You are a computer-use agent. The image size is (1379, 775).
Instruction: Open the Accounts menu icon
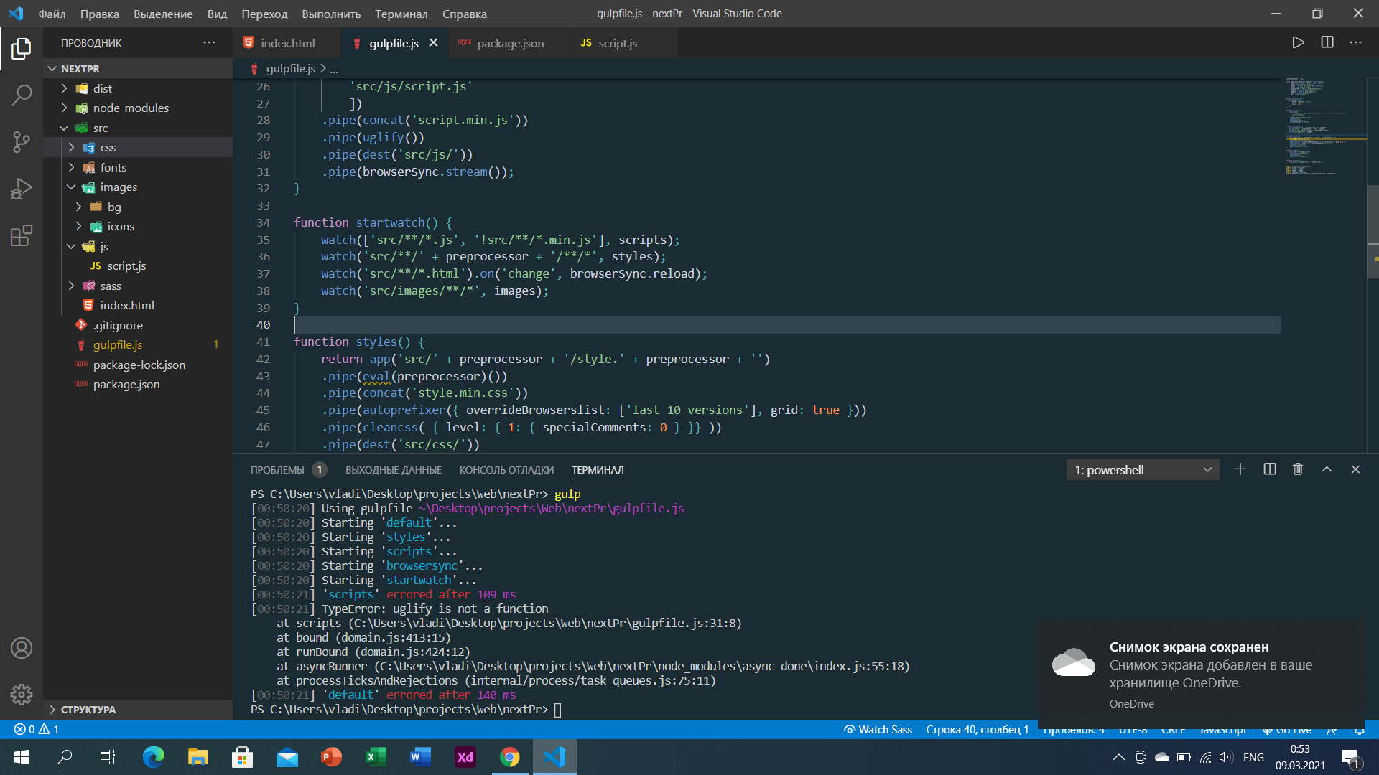coord(22,648)
